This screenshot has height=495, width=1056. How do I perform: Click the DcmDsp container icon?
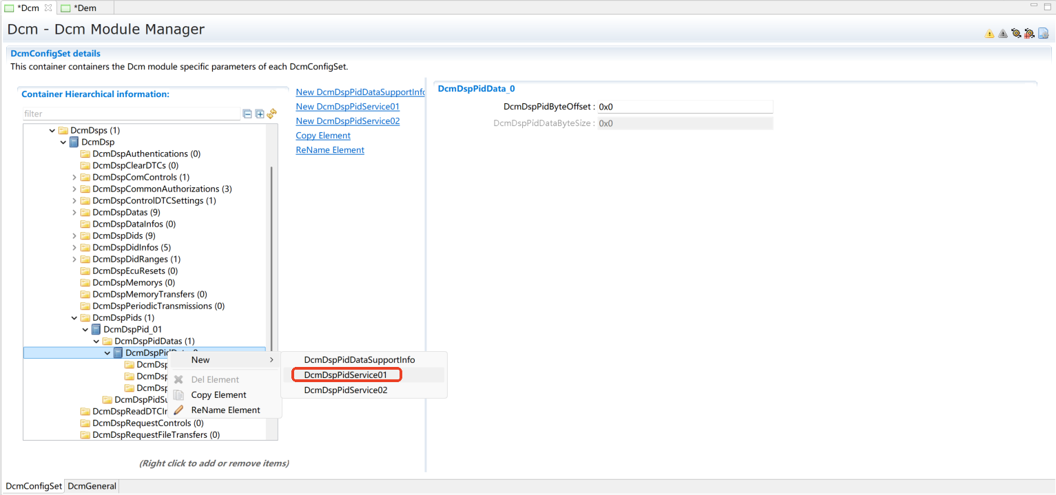pos(74,142)
